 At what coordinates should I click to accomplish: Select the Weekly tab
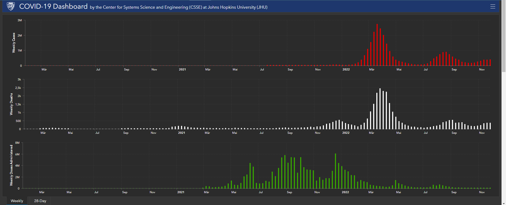pos(17,201)
